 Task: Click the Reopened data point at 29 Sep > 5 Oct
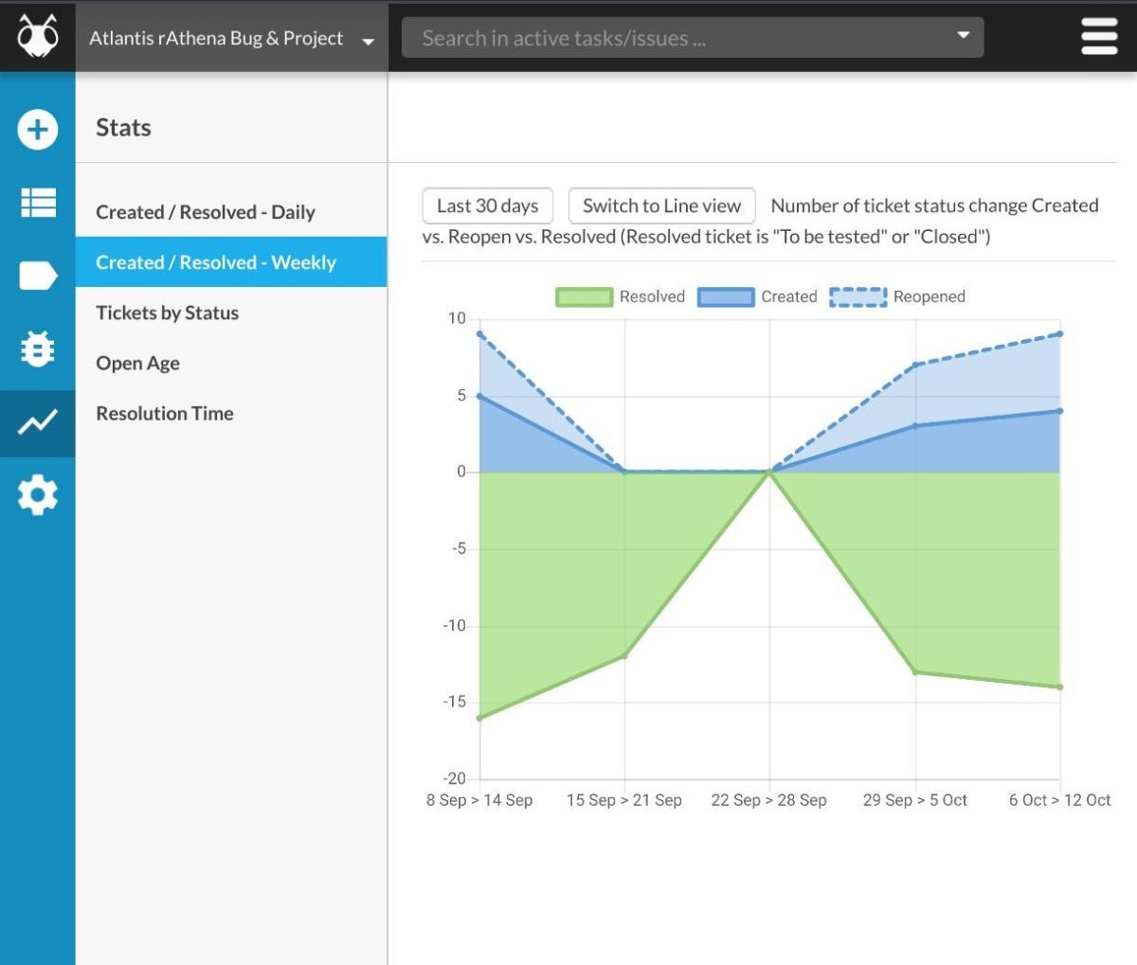point(915,365)
